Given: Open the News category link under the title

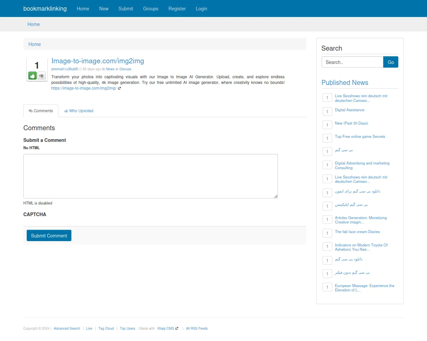Looking at the screenshot, I should [x=110, y=69].
